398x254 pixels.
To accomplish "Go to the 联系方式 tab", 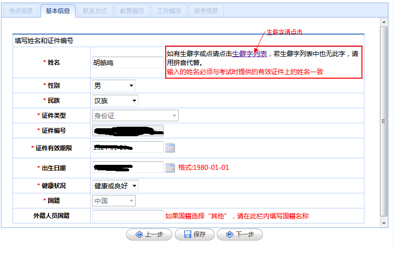I will click(x=95, y=11).
